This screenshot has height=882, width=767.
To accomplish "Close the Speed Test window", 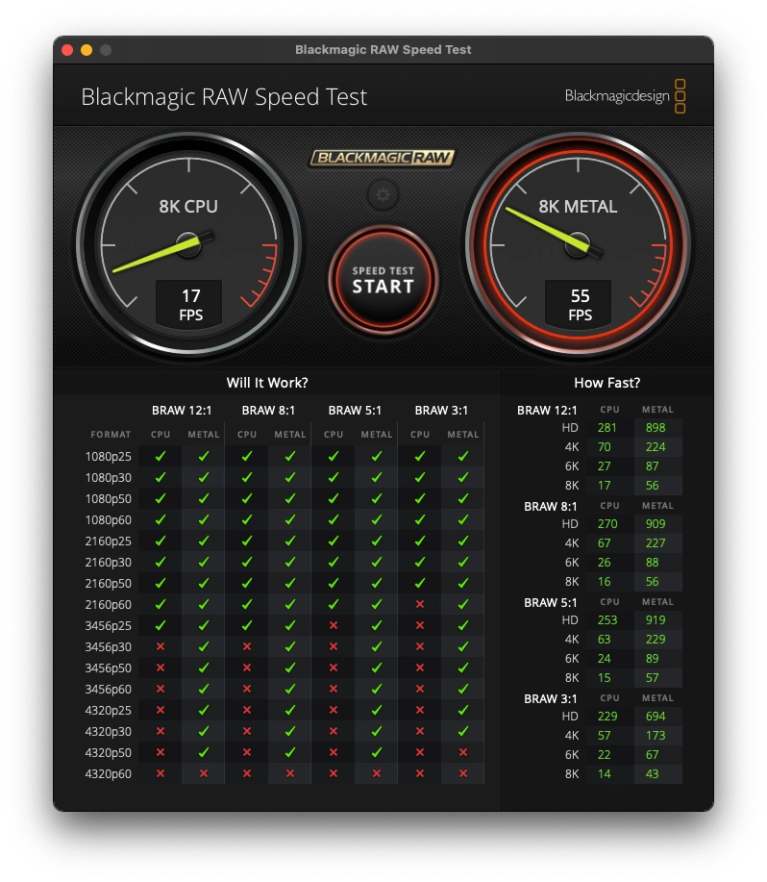I will coord(67,50).
